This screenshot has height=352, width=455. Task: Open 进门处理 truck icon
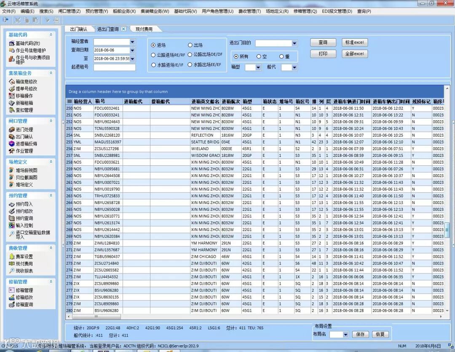click(12, 130)
